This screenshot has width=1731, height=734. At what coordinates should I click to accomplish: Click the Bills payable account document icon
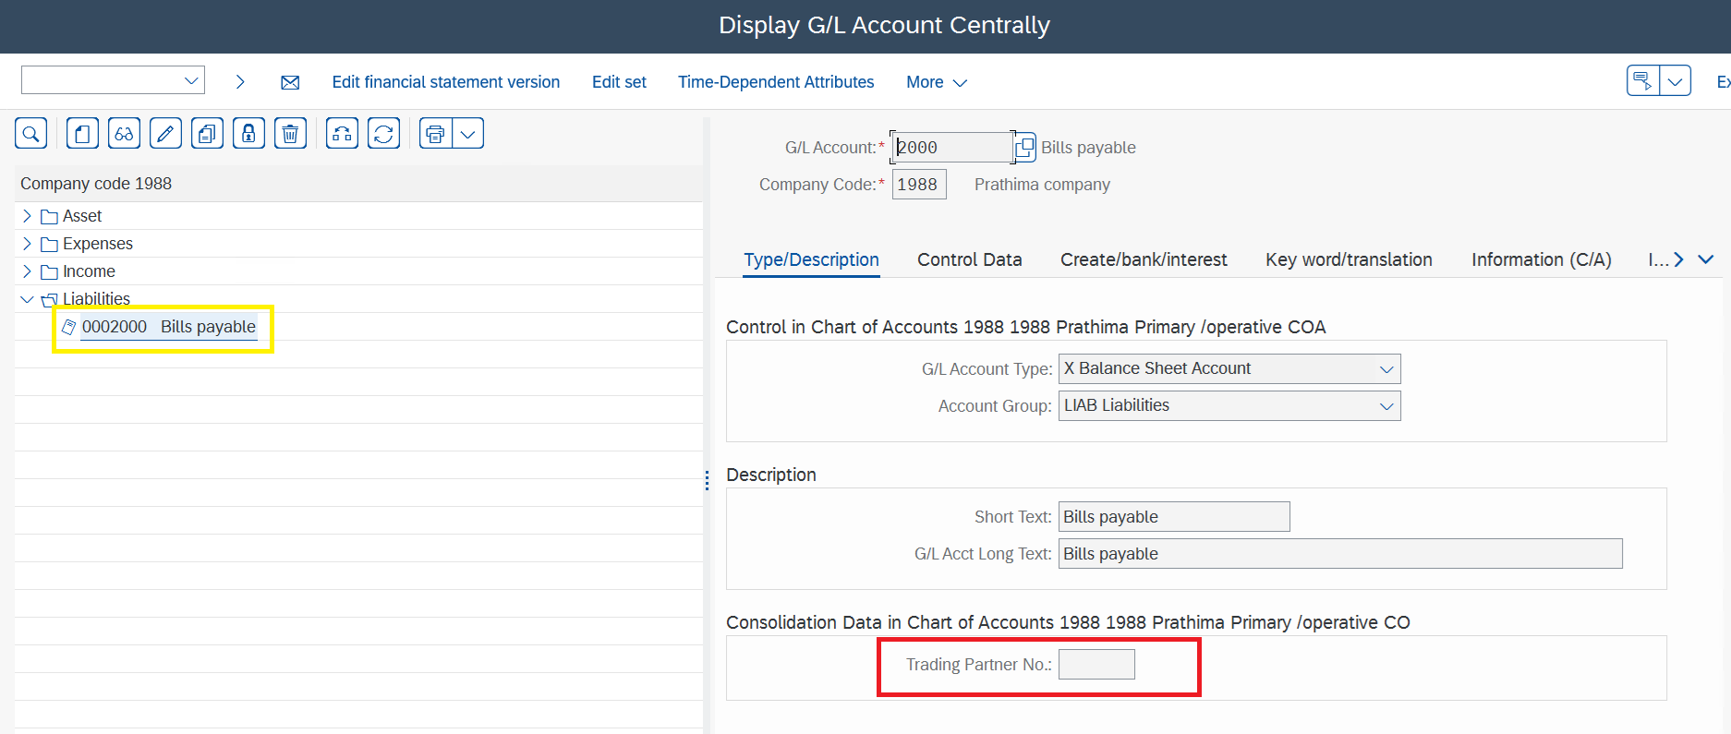click(68, 327)
